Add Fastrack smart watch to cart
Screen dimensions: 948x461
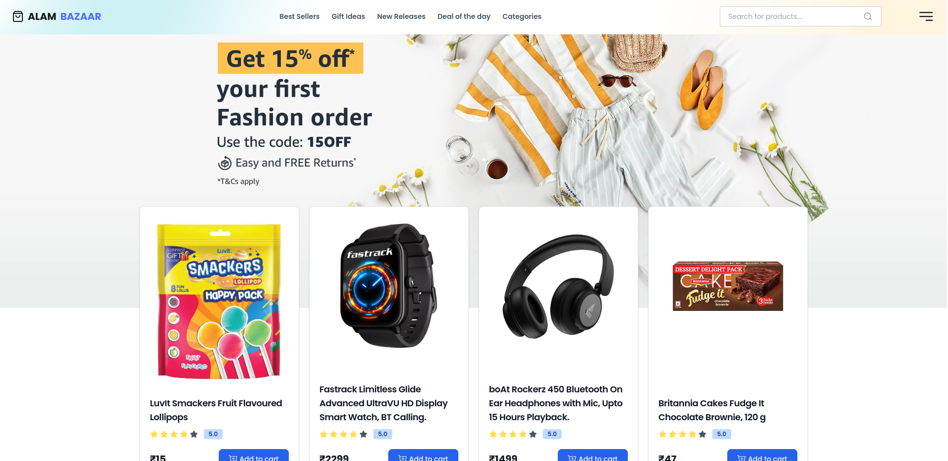[423, 456]
